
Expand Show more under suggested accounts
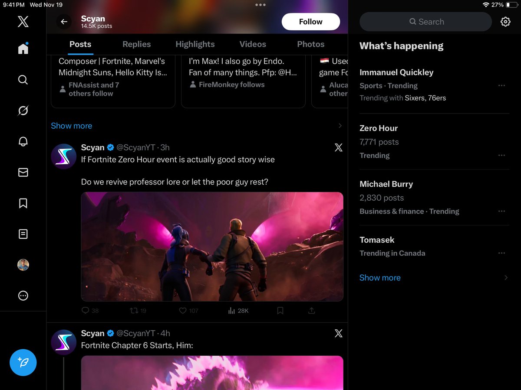click(71, 126)
